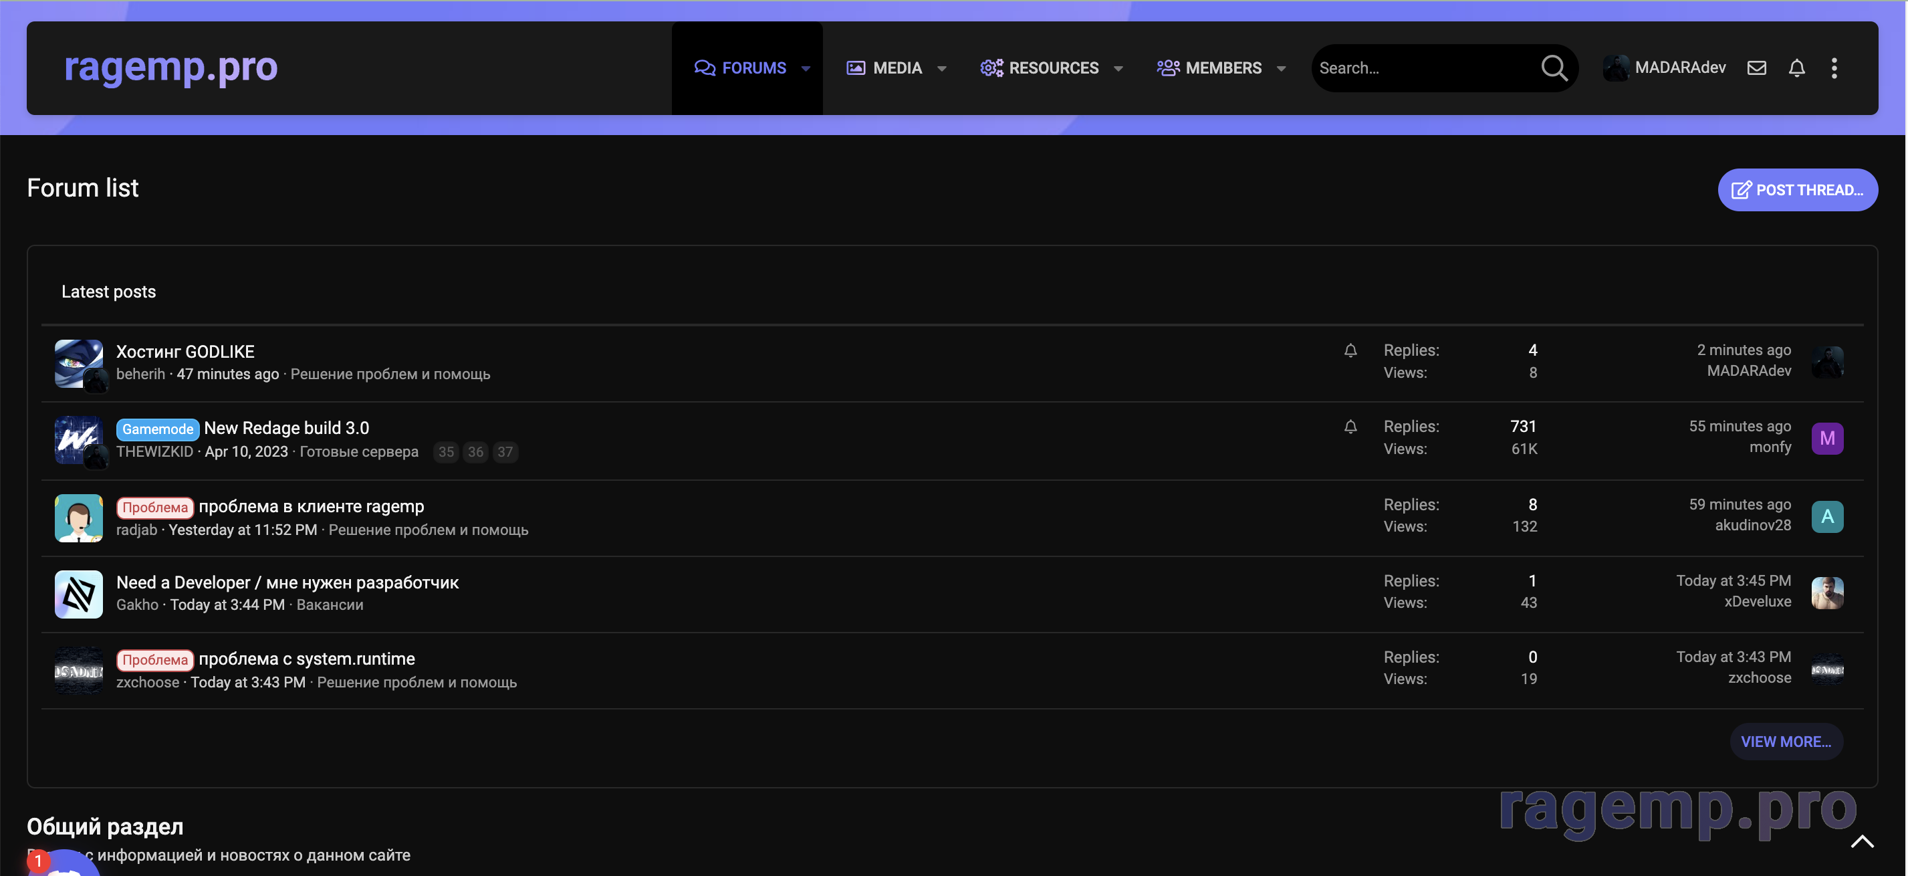Open the Resources menu
This screenshot has height=876, width=1908.
click(x=1039, y=68)
